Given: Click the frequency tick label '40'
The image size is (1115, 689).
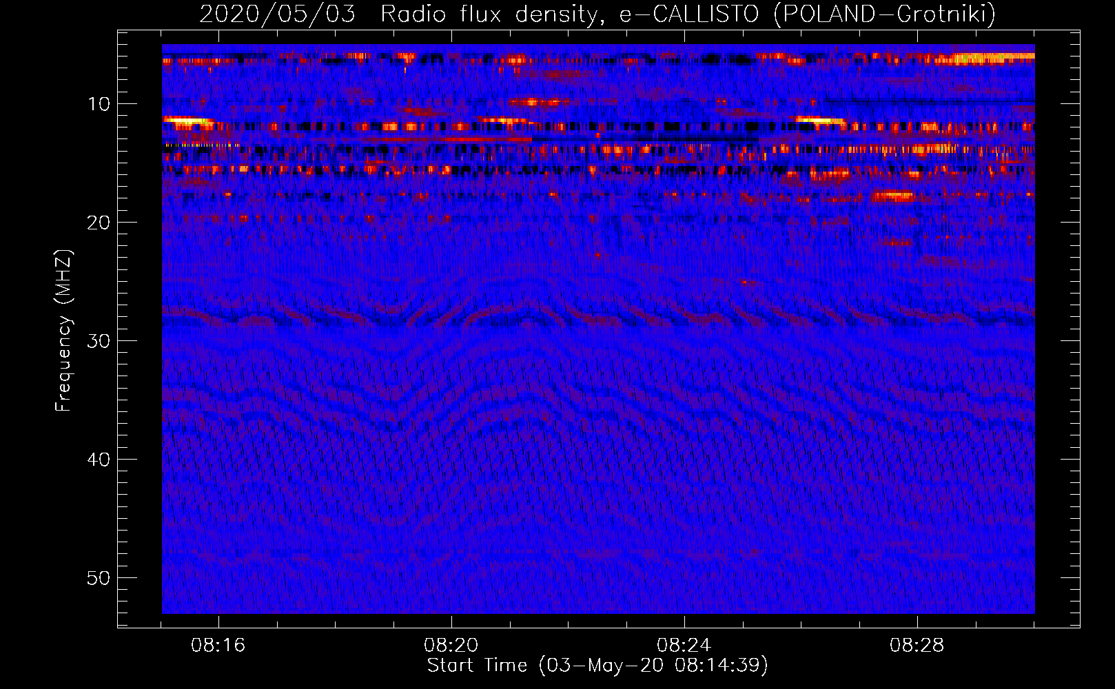Looking at the screenshot, I should point(99,460).
